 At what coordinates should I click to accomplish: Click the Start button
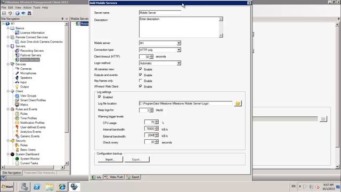pos(7,187)
